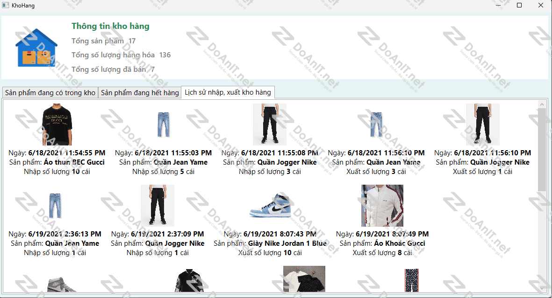Click 'Tổng sản phẩm 17' line
Screen dimensions: 552x298
(103, 41)
